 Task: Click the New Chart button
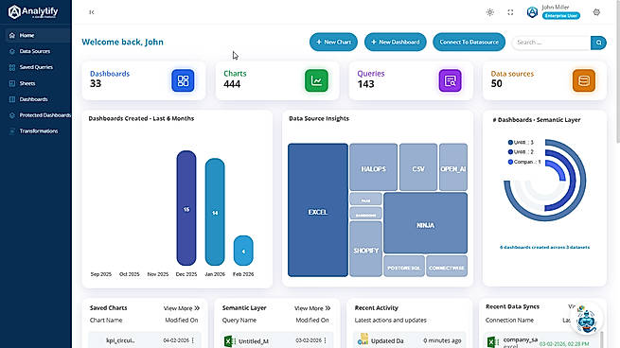pyautogui.click(x=333, y=42)
